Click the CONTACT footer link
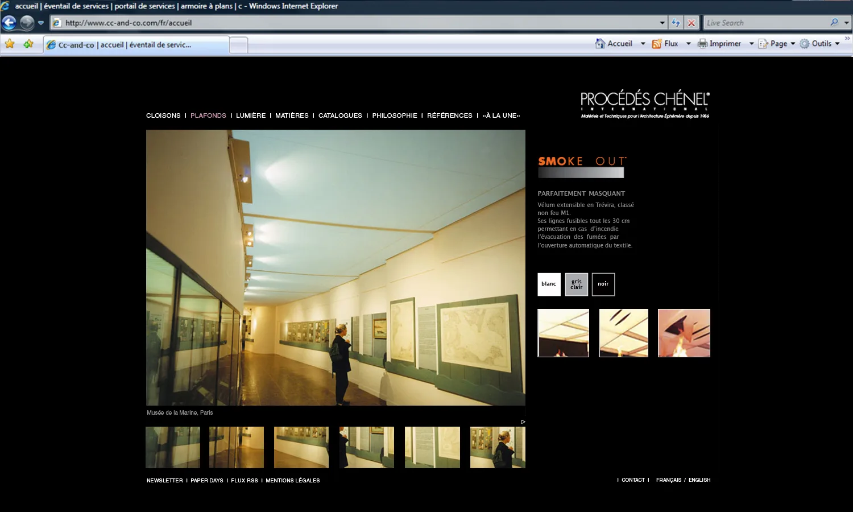The width and height of the screenshot is (853, 512). click(633, 480)
